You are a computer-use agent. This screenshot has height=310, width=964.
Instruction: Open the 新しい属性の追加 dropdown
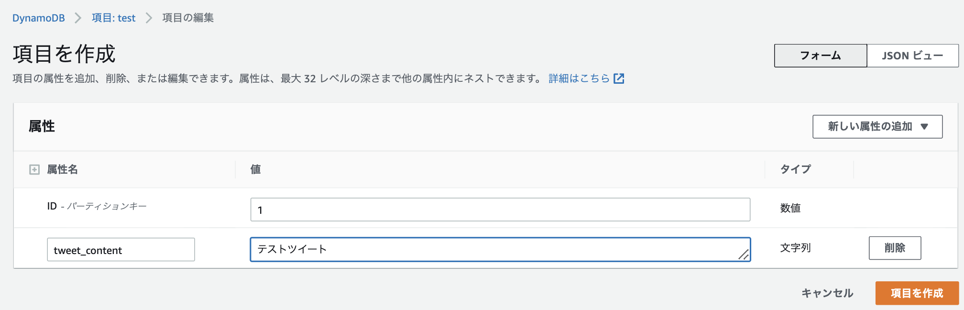[x=877, y=127]
